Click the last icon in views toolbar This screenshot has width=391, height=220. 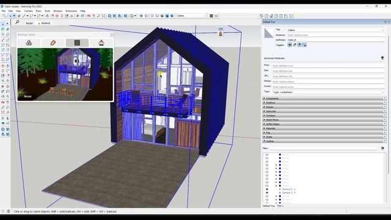(291, 16)
